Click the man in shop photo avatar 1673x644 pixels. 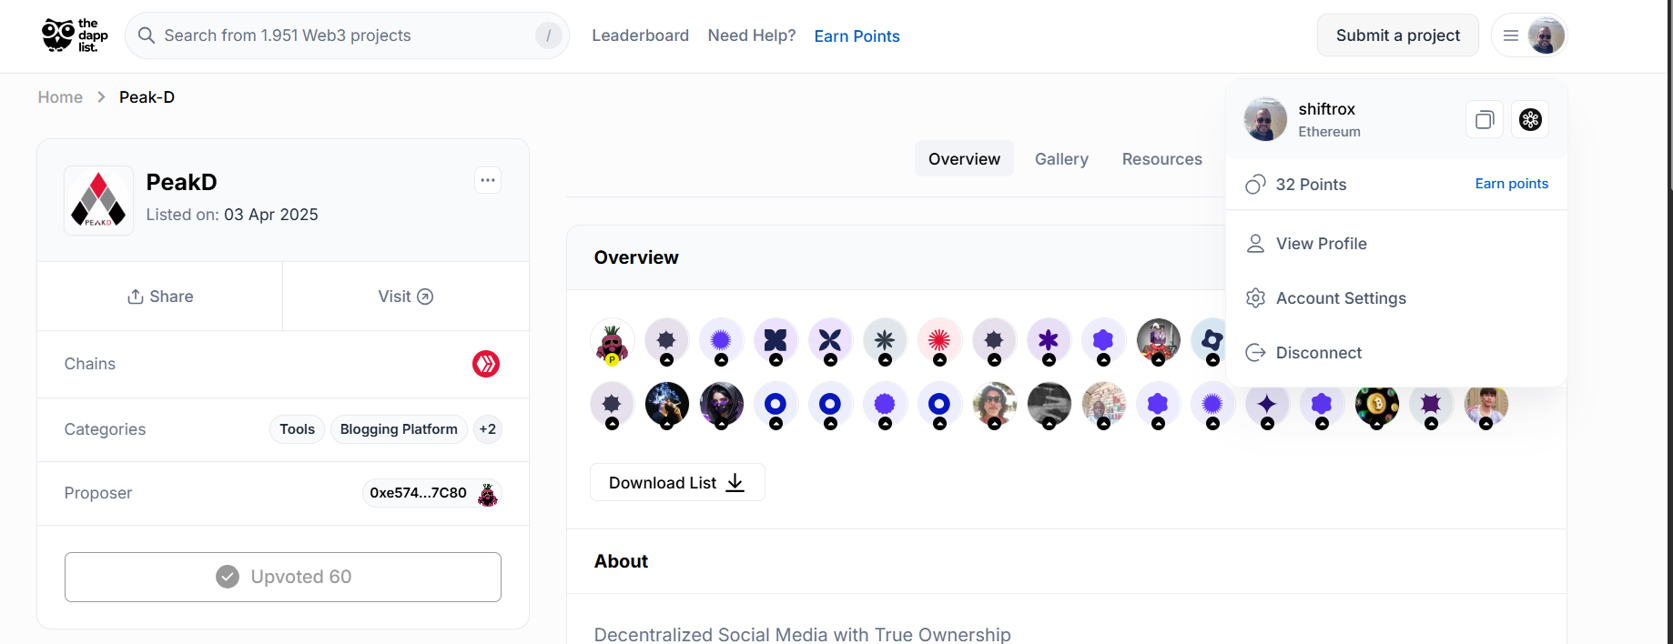(x=1103, y=404)
